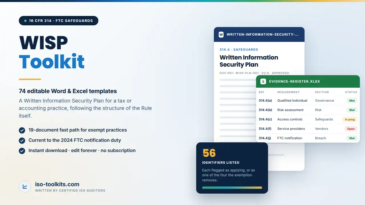The width and height of the screenshot is (365, 205).
Task: Select the REQUIREMENT column header
Action: [x=288, y=92]
